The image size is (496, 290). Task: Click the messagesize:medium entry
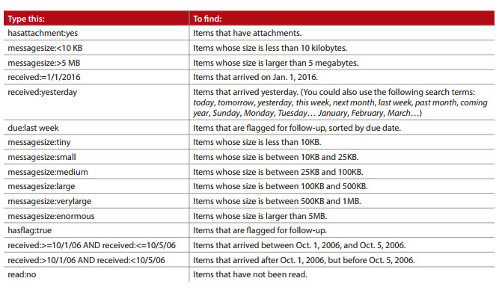(x=48, y=172)
